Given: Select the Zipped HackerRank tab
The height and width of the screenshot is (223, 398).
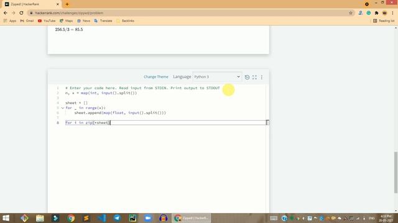Looking at the screenshot, I should 32,4.
